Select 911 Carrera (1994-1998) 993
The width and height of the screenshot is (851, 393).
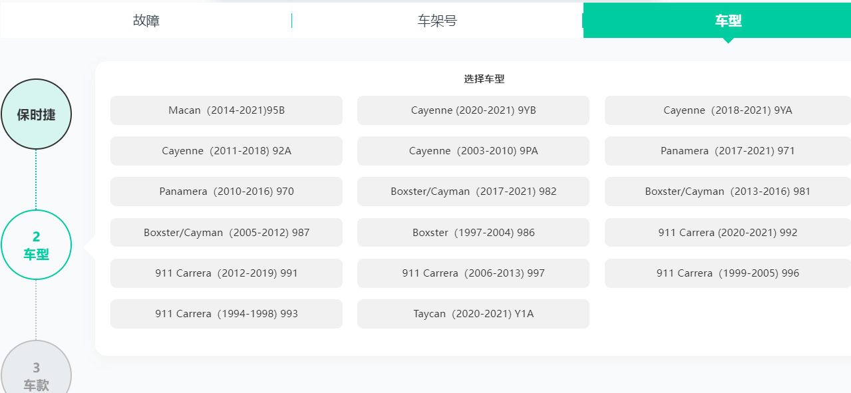pyautogui.click(x=226, y=313)
